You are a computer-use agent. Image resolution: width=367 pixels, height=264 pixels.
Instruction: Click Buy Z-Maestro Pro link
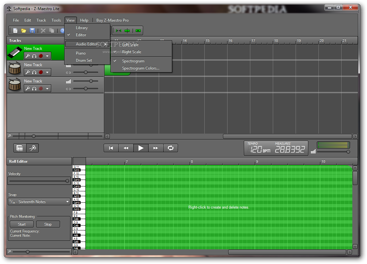point(112,20)
